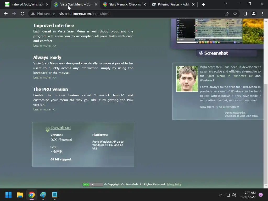268x201 pixels.
Task: Click the Chrome taskbar icon
Action: click(x=32, y=195)
